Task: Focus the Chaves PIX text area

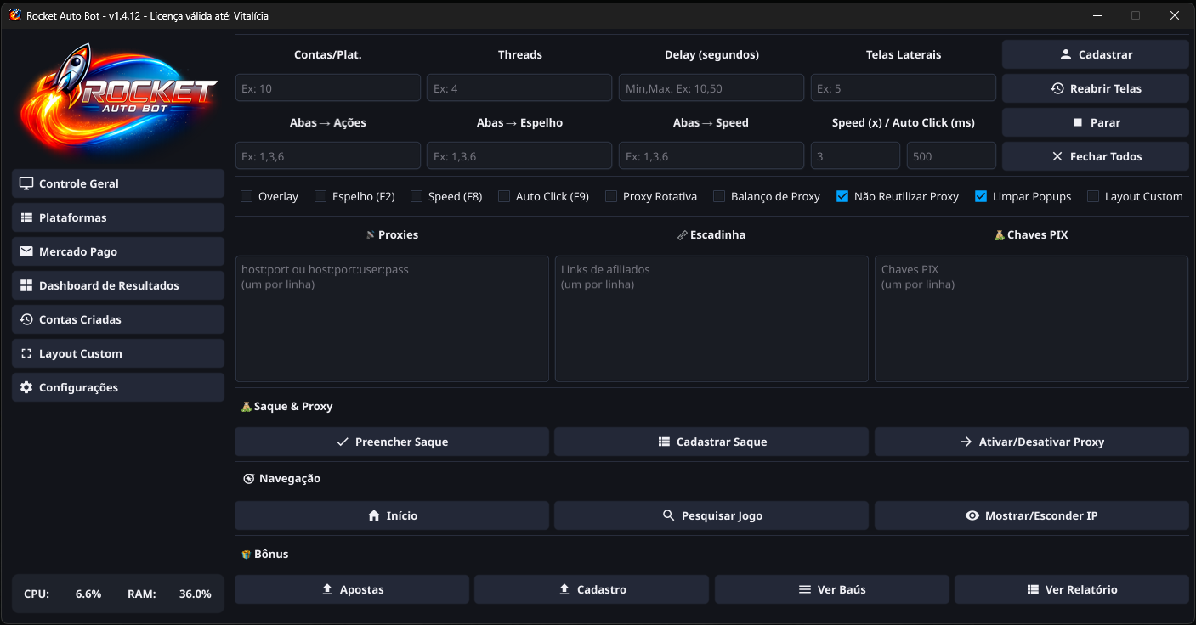Action: pos(1030,318)
